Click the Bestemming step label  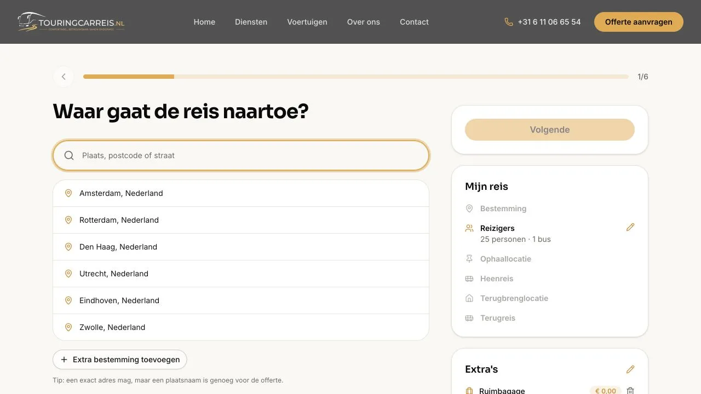tap(503, 208)
